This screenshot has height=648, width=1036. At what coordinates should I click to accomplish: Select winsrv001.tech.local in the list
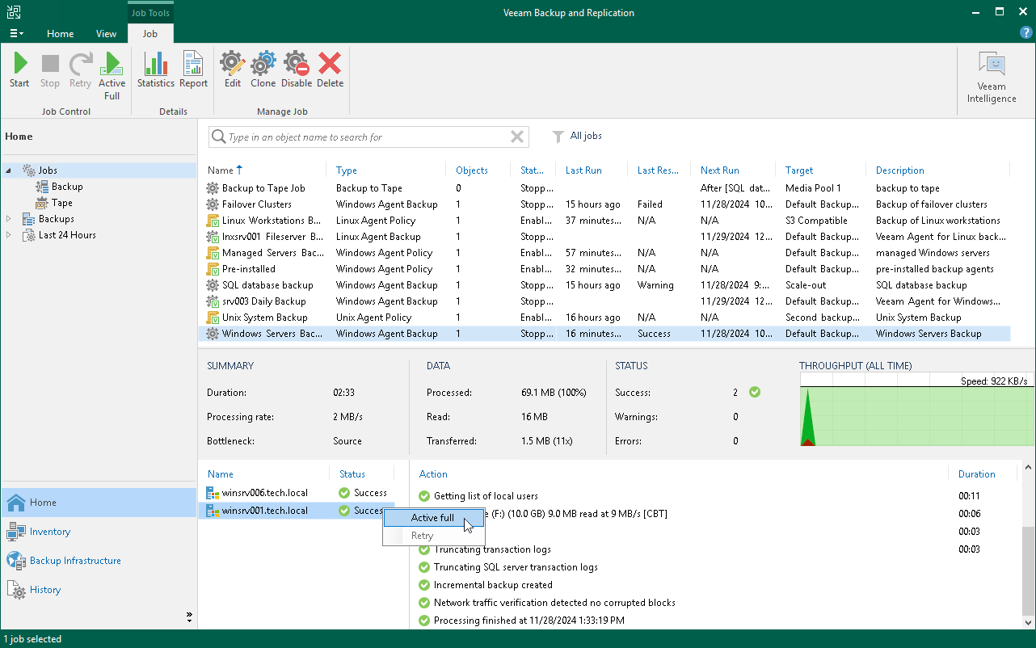tap(297, 511)
